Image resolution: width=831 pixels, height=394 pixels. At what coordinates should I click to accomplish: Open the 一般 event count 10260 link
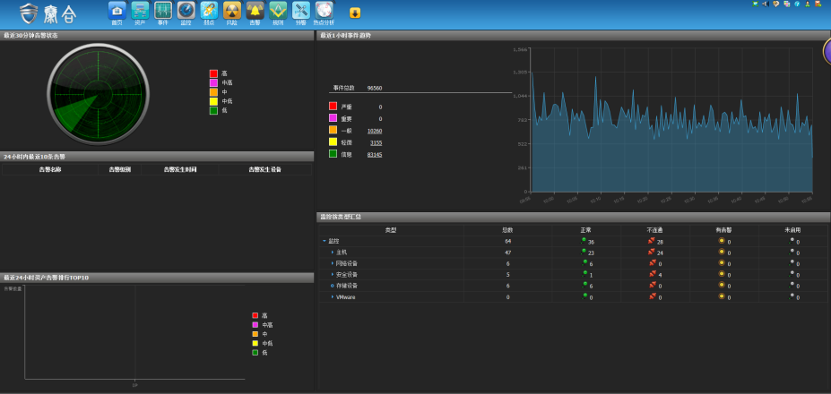375,131
